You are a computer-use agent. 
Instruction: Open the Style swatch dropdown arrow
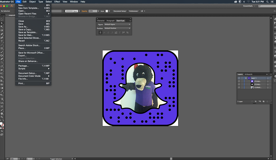[109, 11]
